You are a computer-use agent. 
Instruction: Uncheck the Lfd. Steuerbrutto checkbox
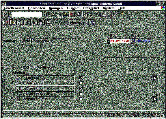(x=81, y=88)
